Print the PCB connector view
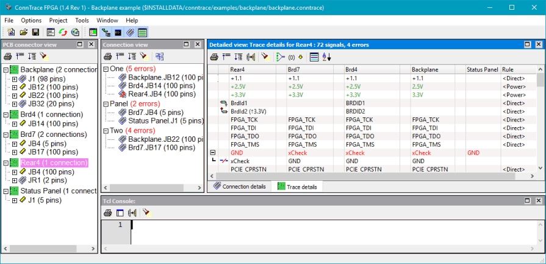This screenshot has height=264, width=546. click(8, 56)
